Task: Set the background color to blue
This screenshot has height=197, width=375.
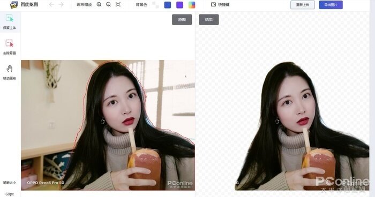Action: 168,5
